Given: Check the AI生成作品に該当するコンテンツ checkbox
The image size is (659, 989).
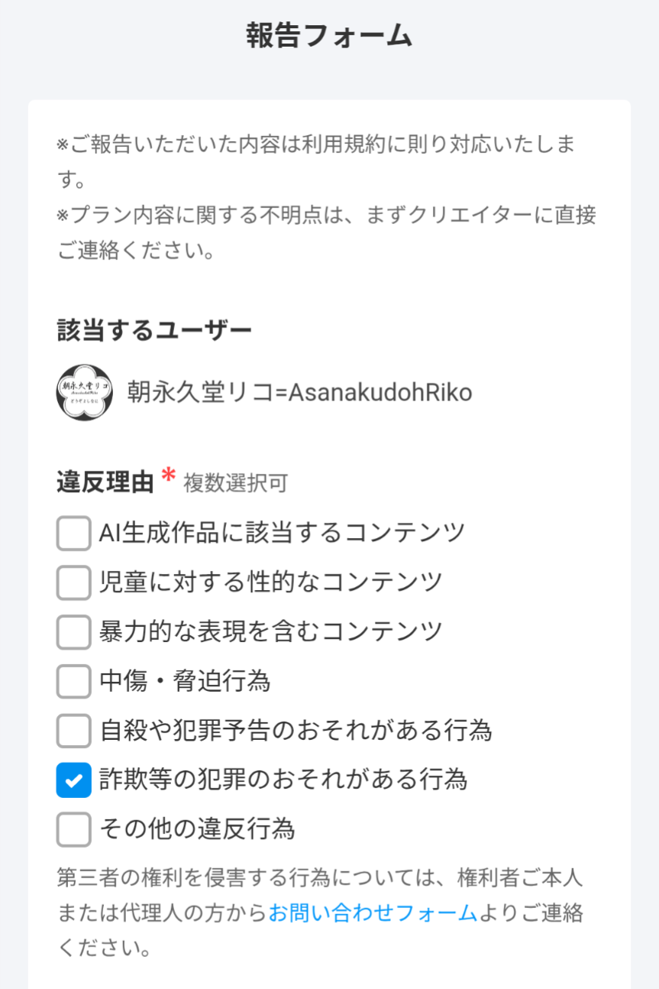Looking at the screenshot, I should pos(74,533).
